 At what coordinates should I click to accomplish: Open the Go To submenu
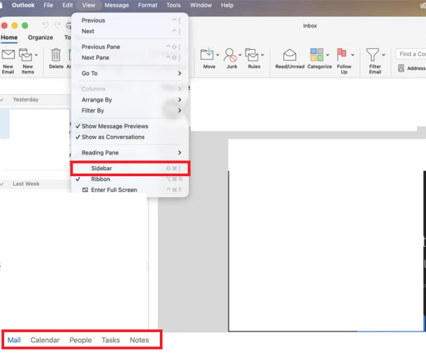tap(130, 73)
